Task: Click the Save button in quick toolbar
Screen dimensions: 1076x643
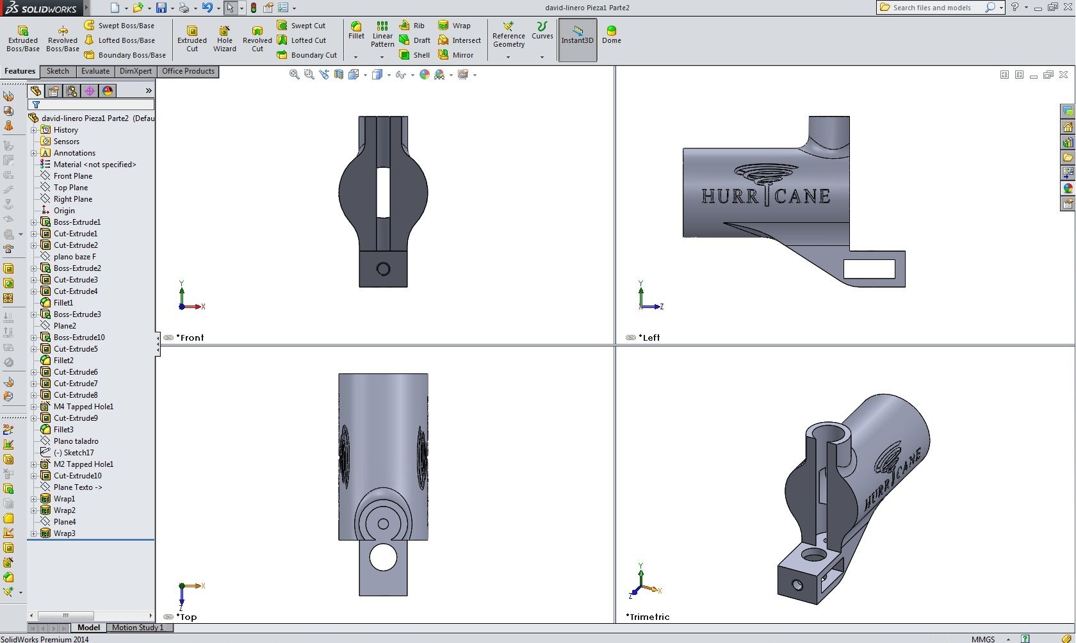Action: point(161,8)
